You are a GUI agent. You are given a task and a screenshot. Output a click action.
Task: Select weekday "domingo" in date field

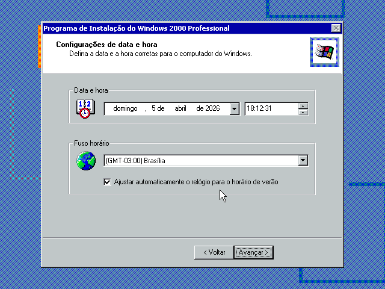point(125,109)
